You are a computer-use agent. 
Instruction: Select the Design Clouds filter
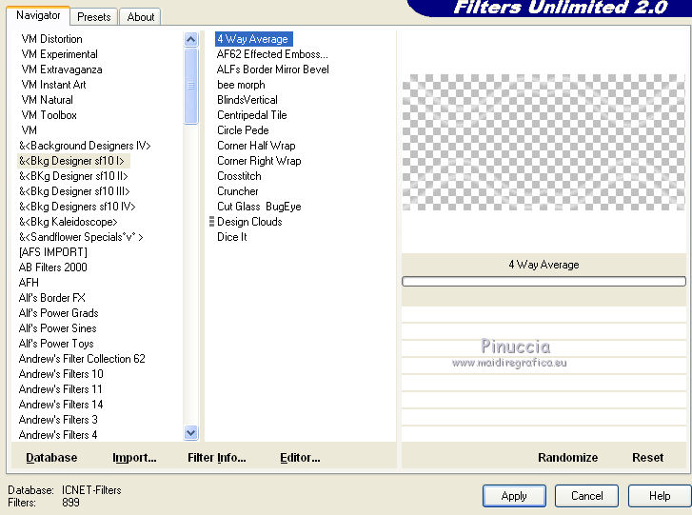point(249,222)
